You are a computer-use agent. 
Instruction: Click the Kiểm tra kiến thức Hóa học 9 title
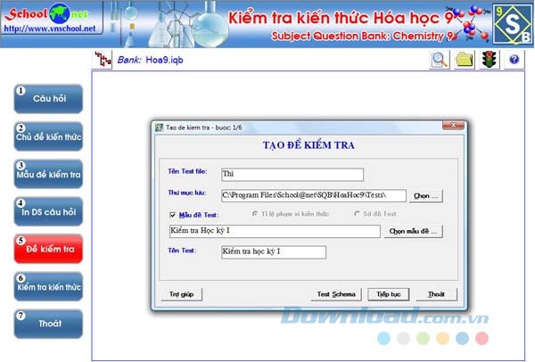[341, 18]
